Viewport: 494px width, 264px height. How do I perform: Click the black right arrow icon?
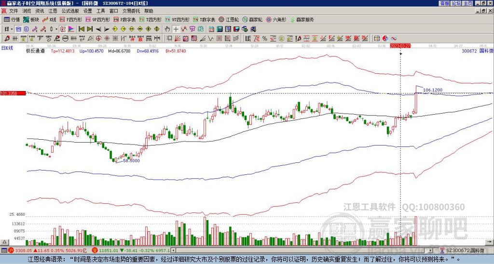pos(107,29)
